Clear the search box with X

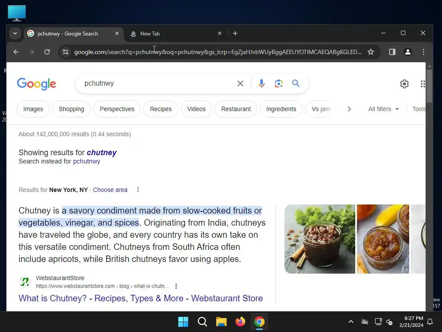coord(240,83)
